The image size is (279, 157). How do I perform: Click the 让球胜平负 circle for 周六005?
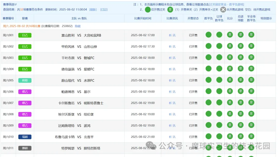pos(219,80)
